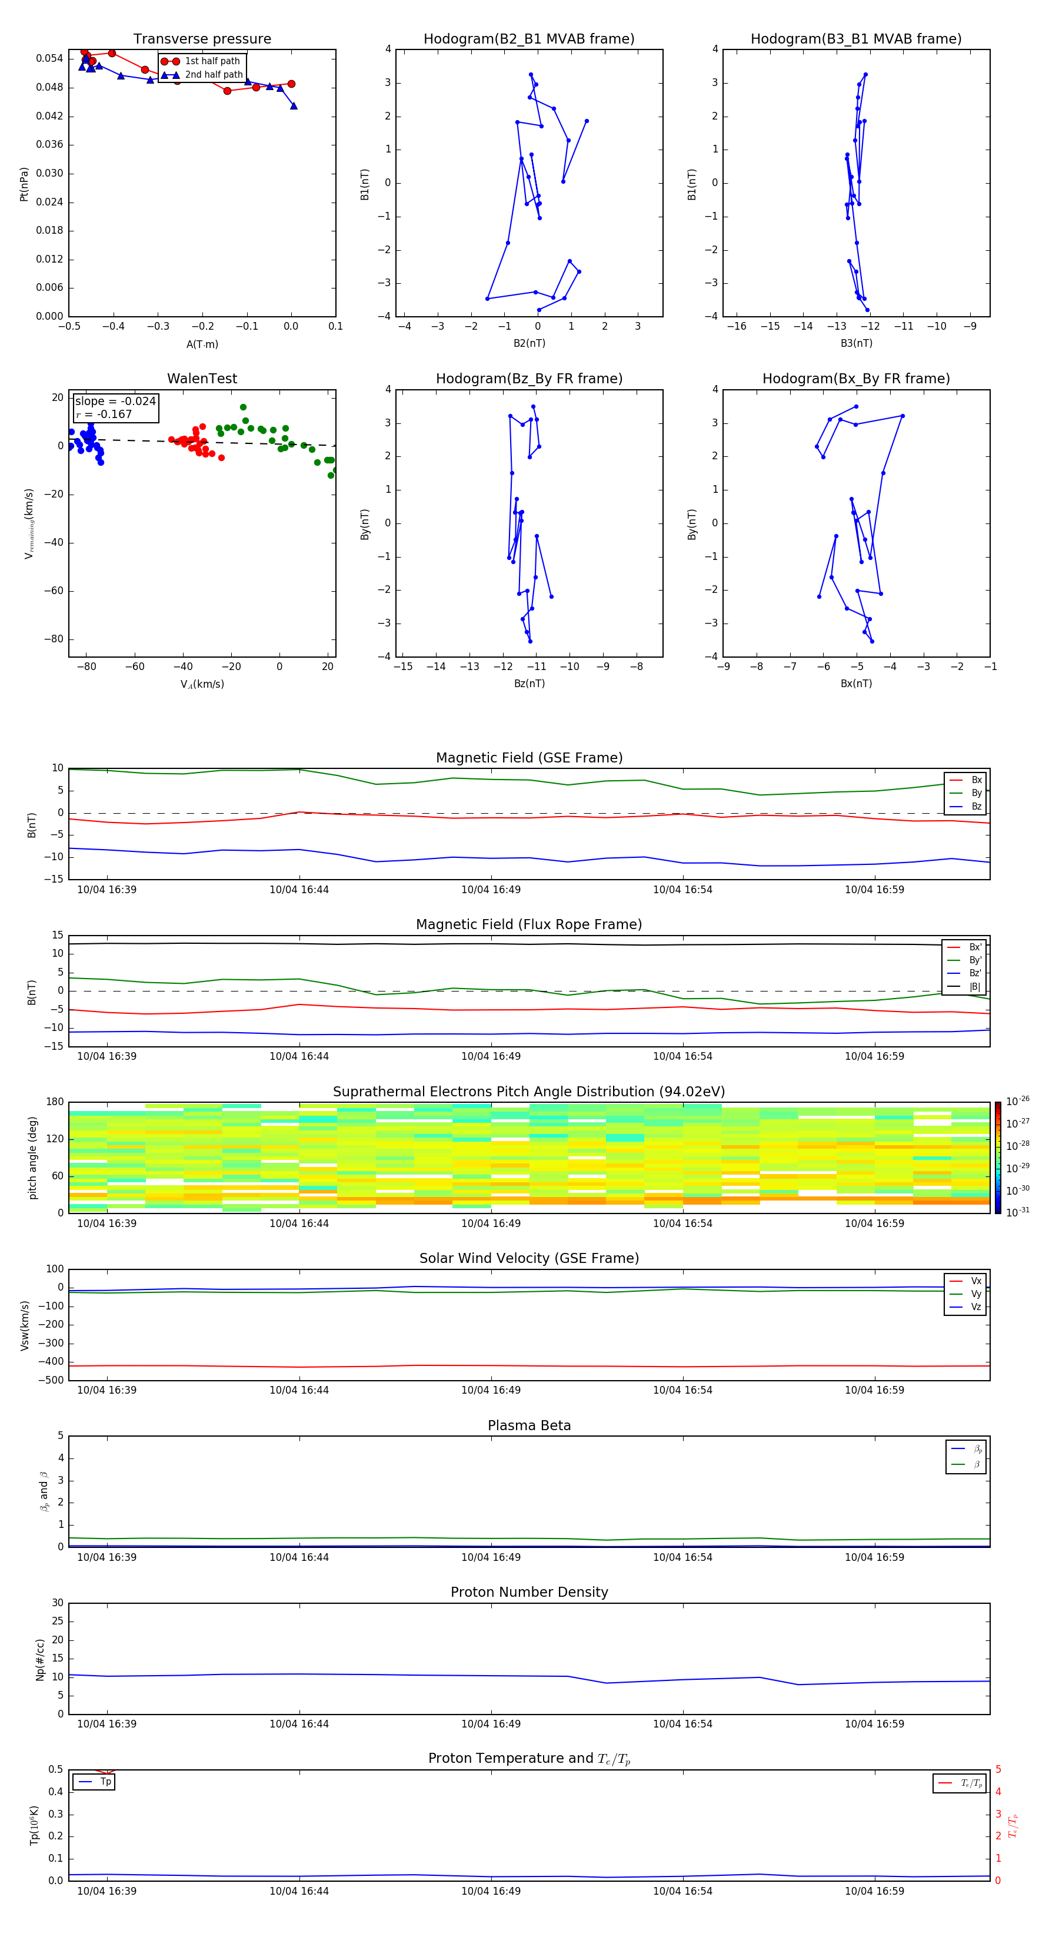Click the 10^-31 colorbar label
The width and height of the screenshot is (1059, 1943).
tap(1018, 1212)
